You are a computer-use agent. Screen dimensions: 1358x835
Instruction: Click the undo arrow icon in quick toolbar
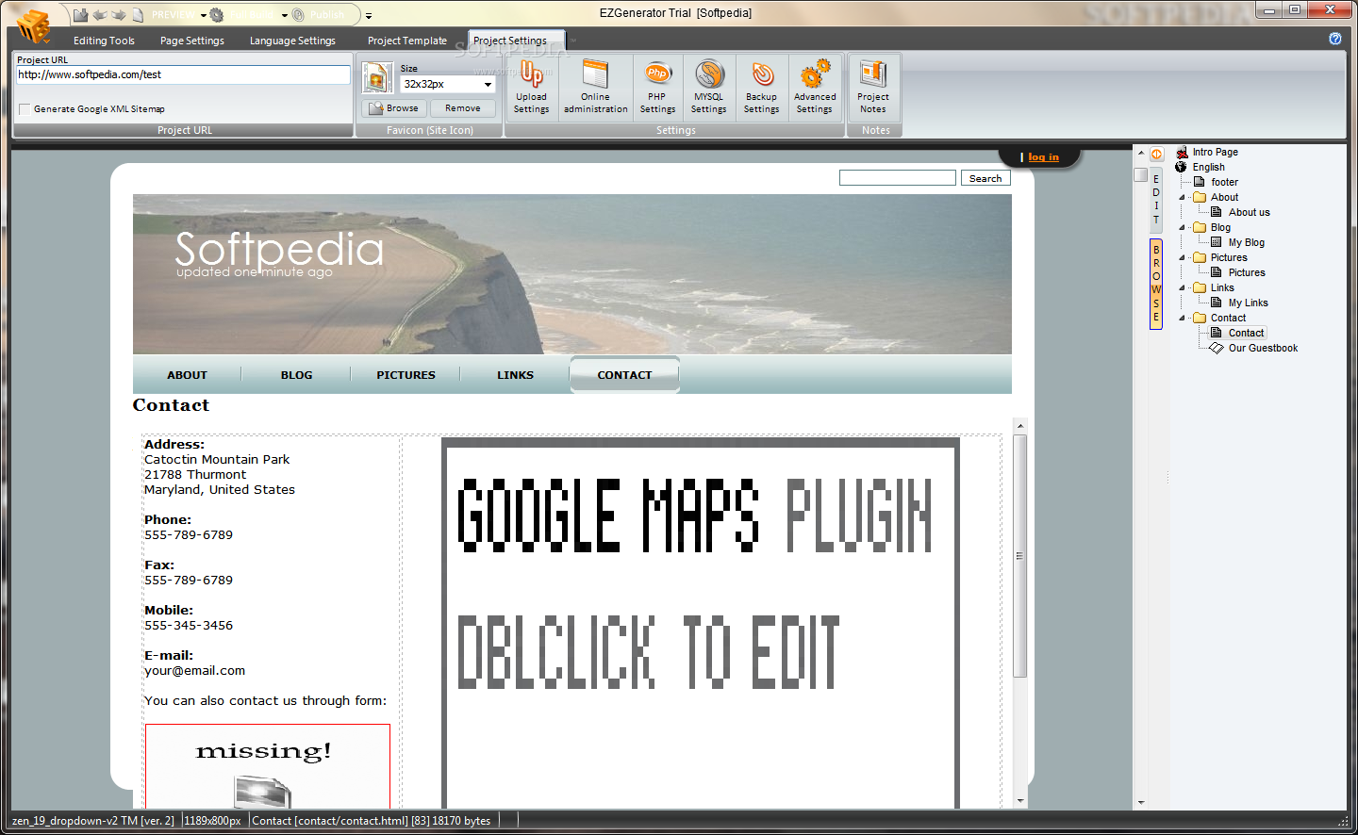click(100, 15)
